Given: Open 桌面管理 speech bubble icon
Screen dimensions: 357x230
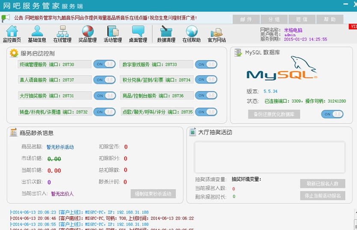Looking at the screenshot, I should [x=138, y=34].
